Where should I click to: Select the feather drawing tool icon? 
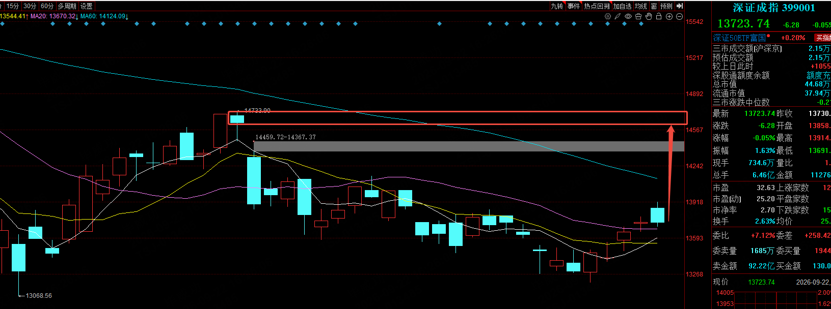click(x=618, y=16)
